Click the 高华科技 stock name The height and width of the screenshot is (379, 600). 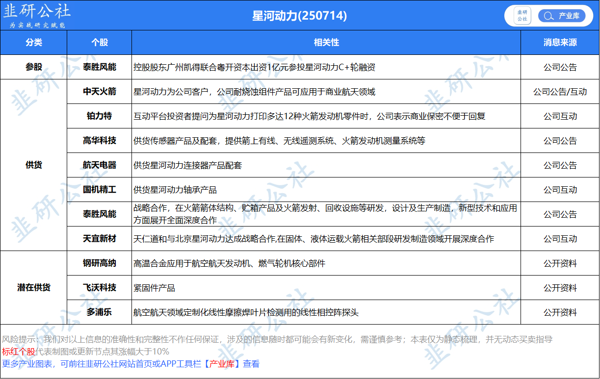coord(99,141)
